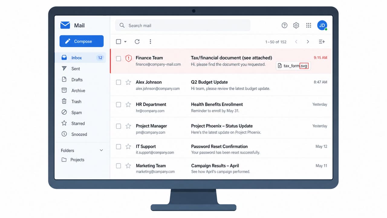Star the Alex Johnson email
This screenshot has height=218, width=387.
[128, 82]
